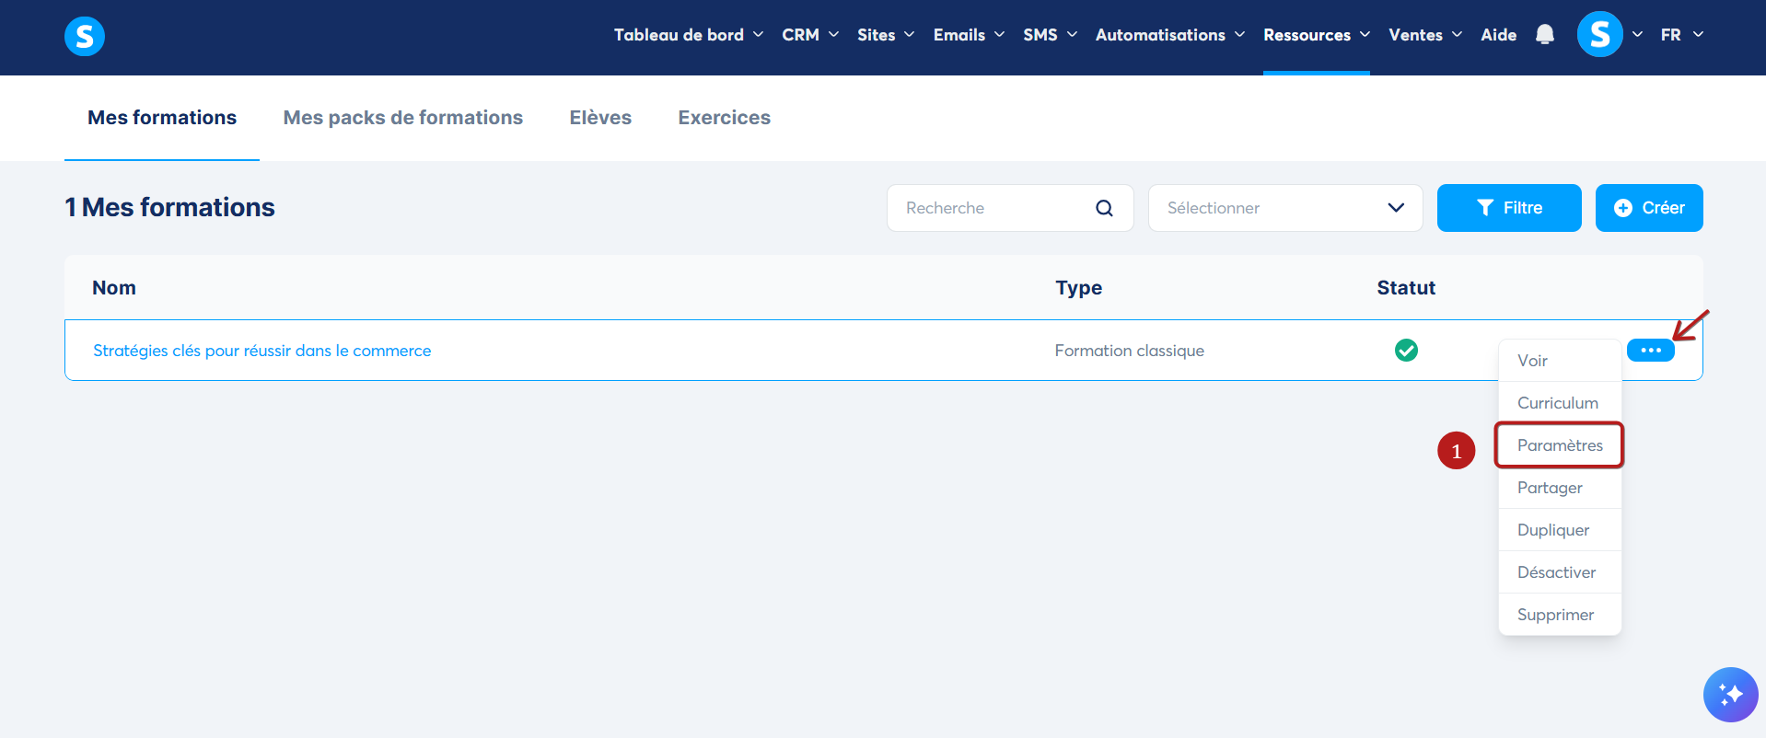
Task: Expand the SMS menu
Action: [x=1050, y=35]
